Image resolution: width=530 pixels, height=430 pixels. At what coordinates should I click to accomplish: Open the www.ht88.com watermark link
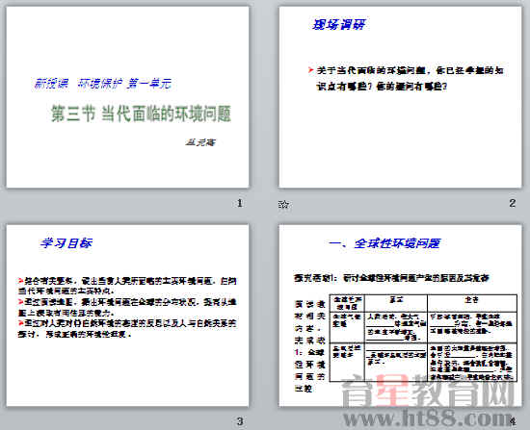pyautogui.click(x=427, y=418)
